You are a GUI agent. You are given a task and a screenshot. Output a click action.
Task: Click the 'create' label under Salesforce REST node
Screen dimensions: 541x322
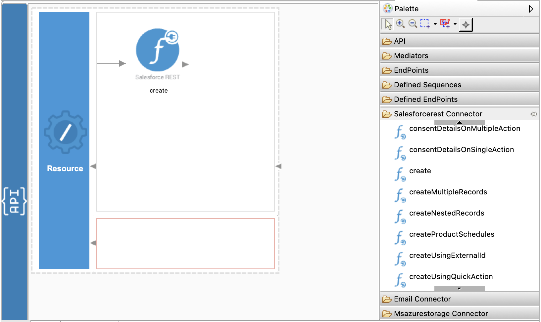[x=159, y=91]
